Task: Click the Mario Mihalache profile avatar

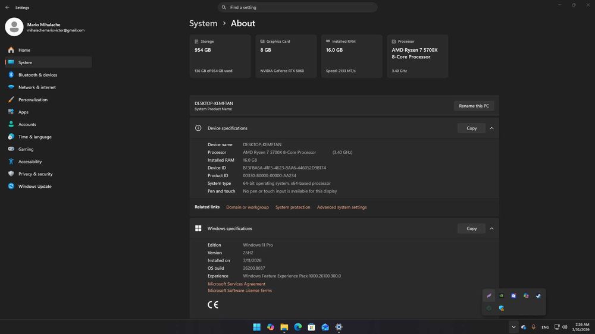Action: point(14,27)
